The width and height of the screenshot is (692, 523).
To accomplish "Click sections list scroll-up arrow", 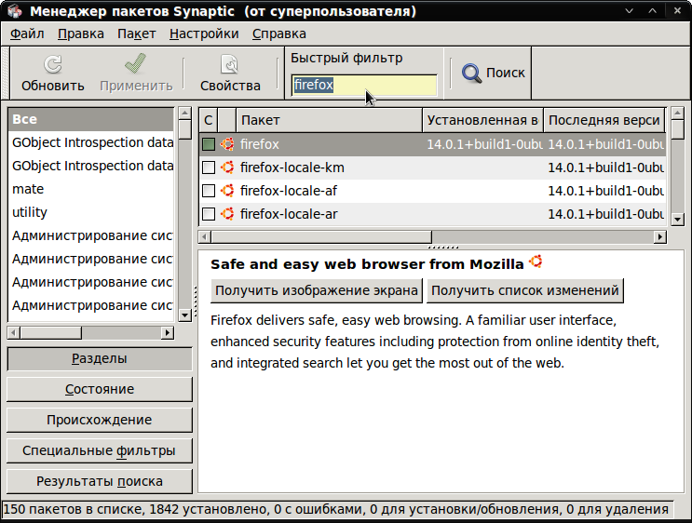I will coord(185,114).
